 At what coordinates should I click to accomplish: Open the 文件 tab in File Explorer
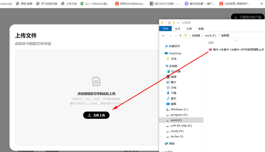(x=165, y=29)
